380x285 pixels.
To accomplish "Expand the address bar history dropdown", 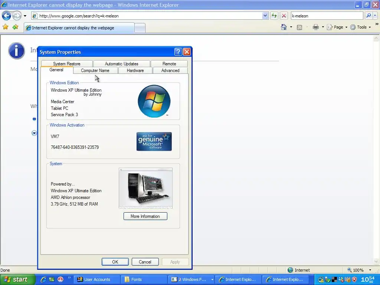I will [x=265, y=16].
